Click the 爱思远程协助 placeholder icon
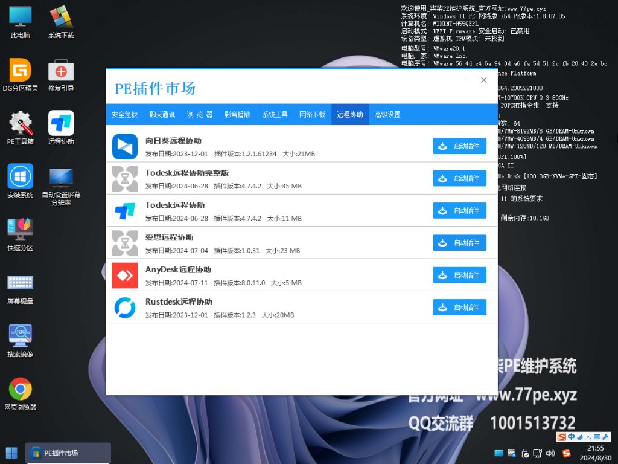 [x=125, y=243]
